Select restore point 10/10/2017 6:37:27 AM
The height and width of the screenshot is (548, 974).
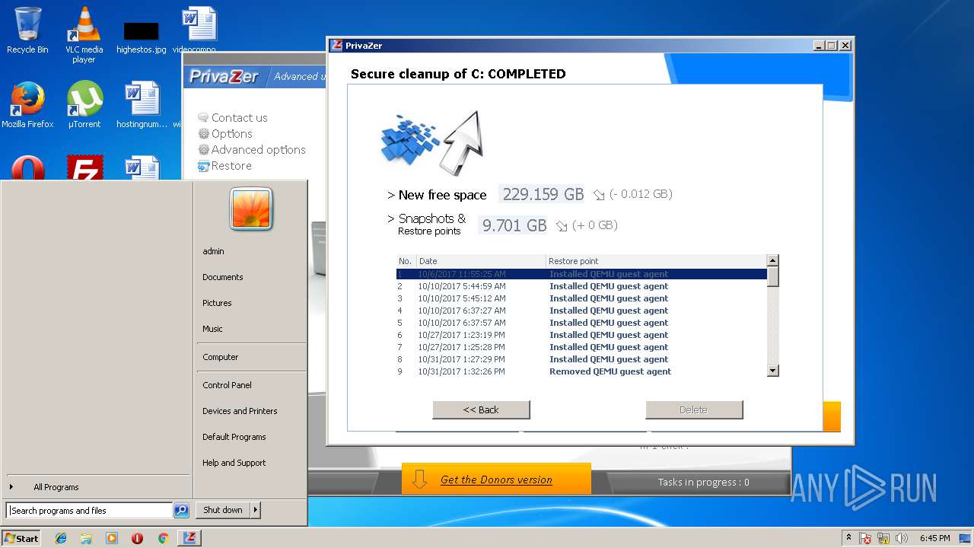581,311
